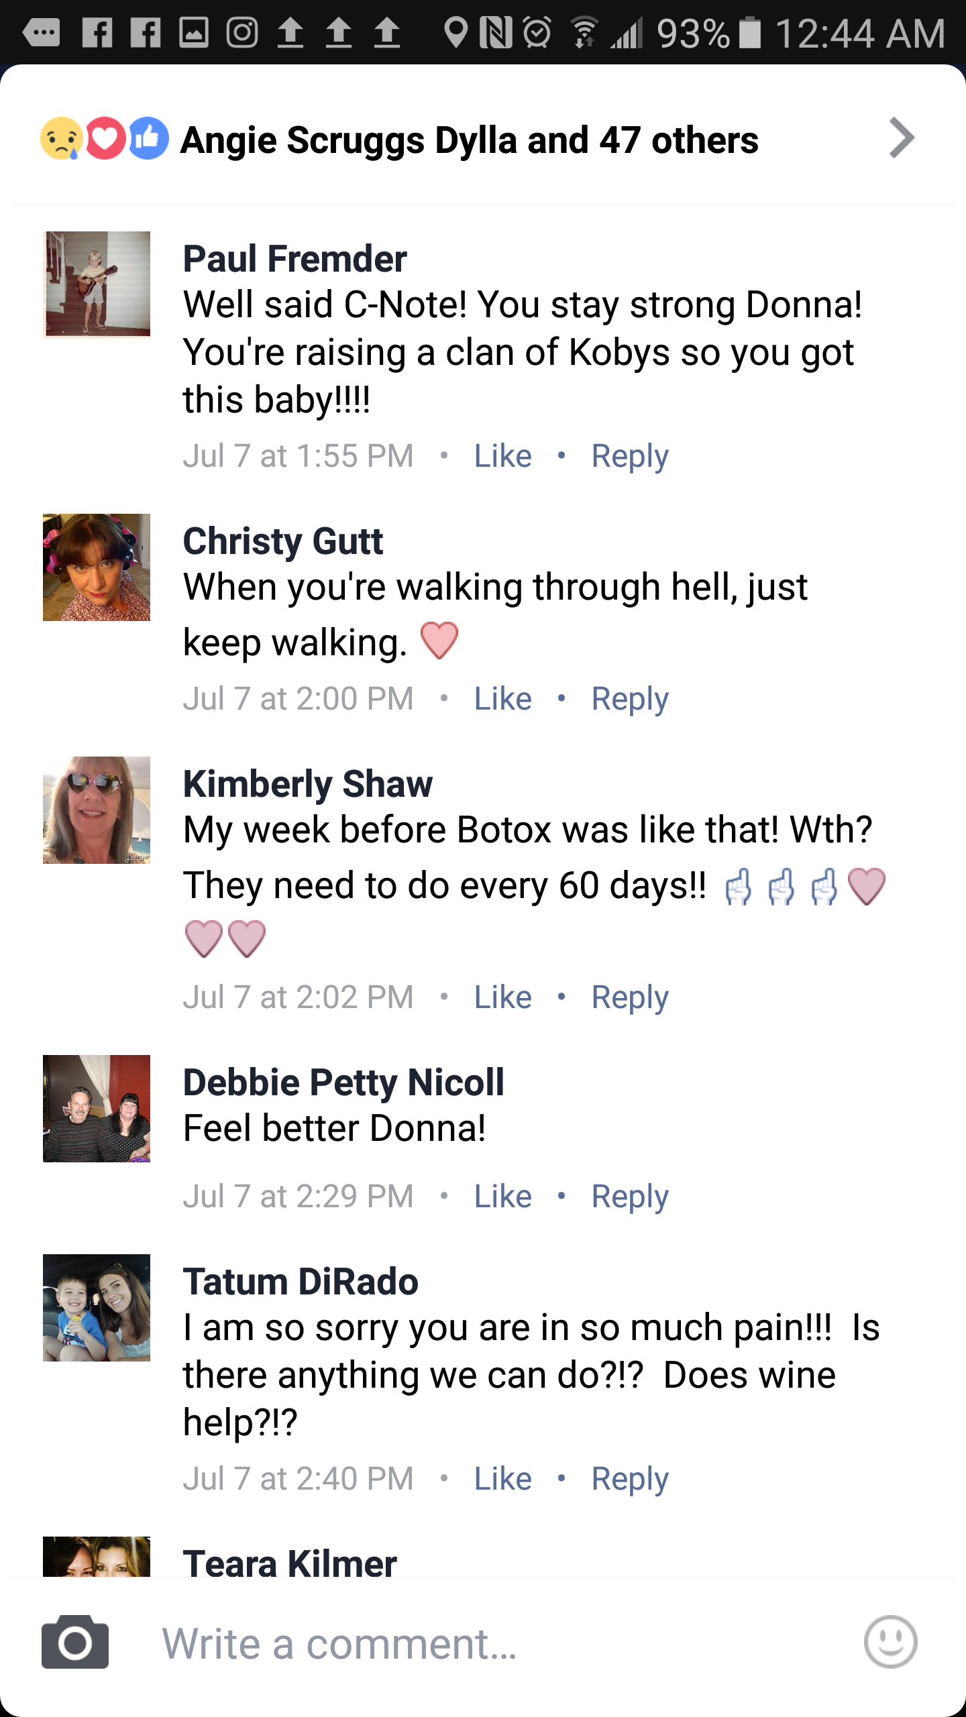The image size is (966, 1717).
Task: View Kimberly Shaw's profile photo
Action: click(x=97, y=810)
